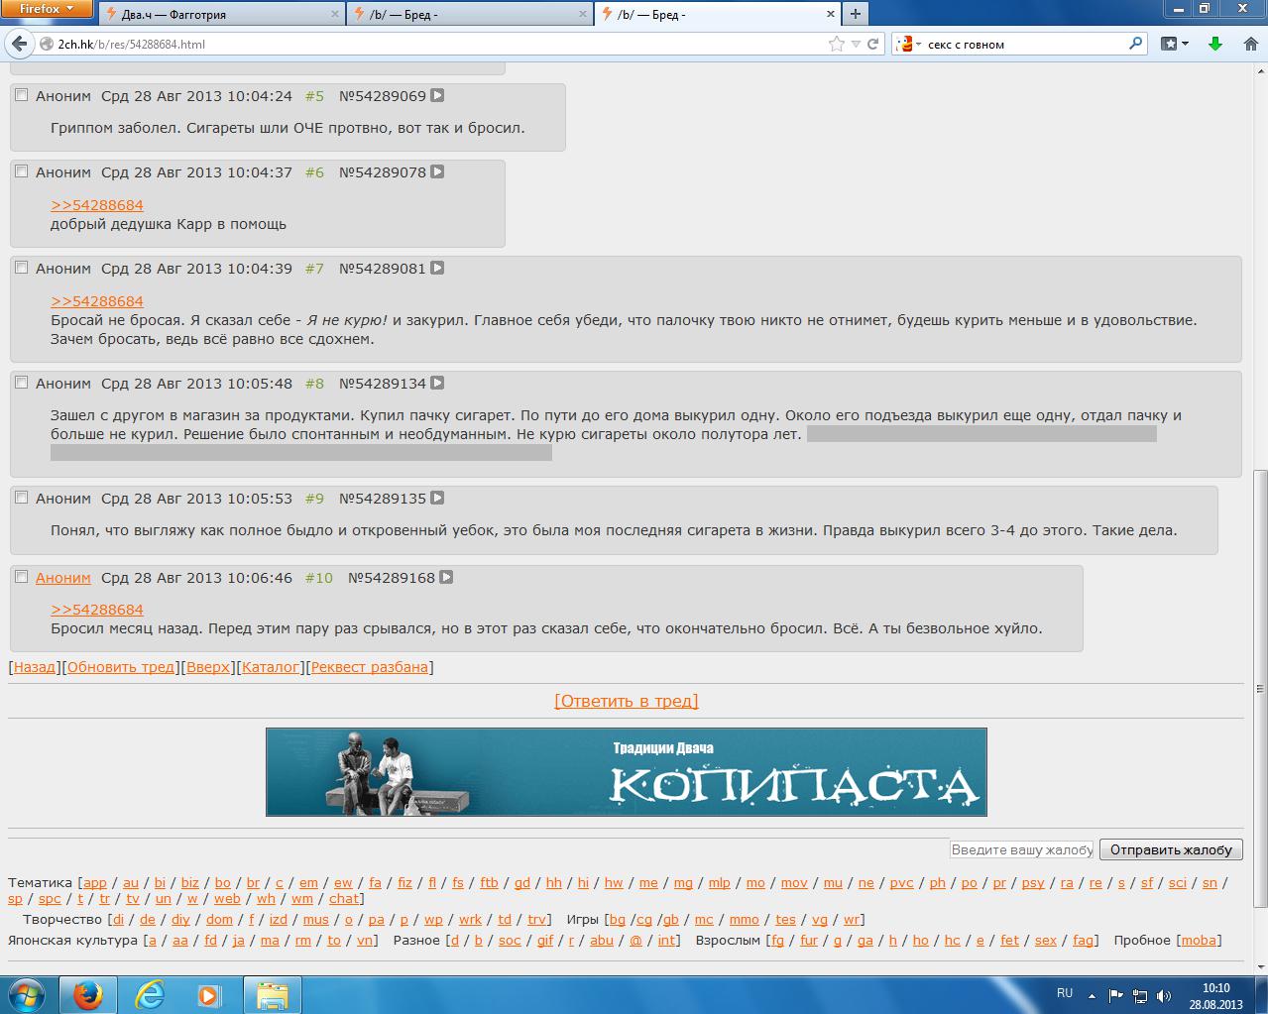The height and width of the screenshot is (1014, 1268).
Task: Tick checkbox of post #7
Action: click(x=21, y=268)
